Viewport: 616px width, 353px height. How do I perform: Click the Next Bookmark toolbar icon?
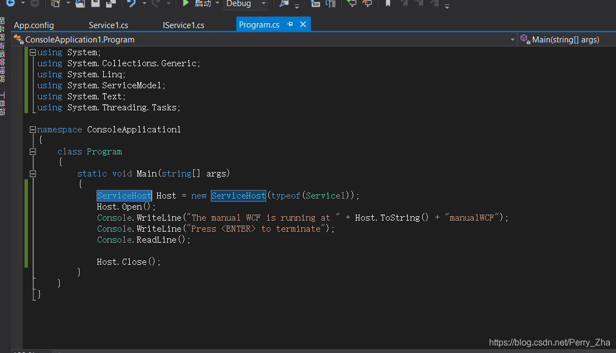point(419,3)
